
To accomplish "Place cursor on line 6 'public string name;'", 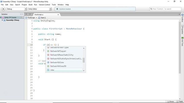I will [50, 34].
